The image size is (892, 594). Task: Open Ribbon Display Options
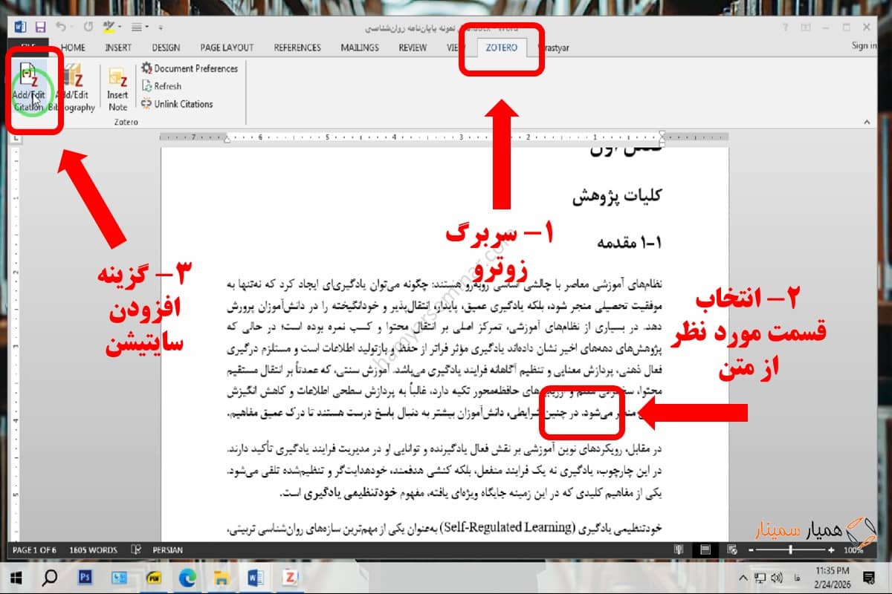(x=805, y=27)
